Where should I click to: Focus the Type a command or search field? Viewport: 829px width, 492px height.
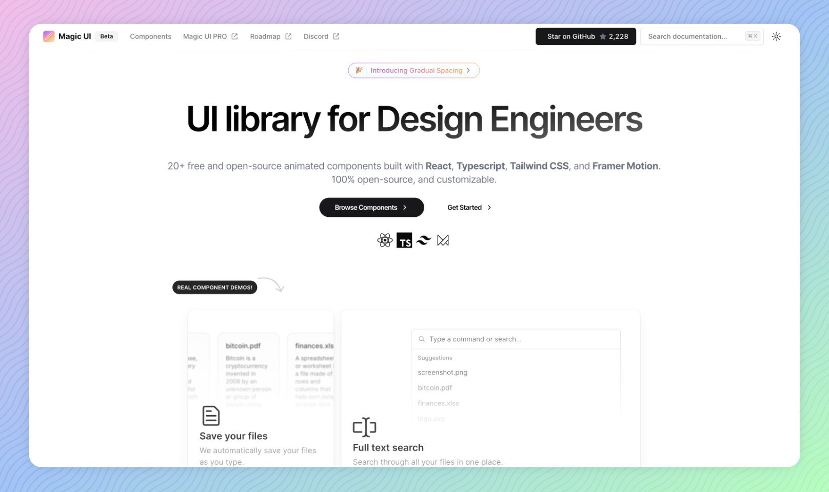point(516,339)
